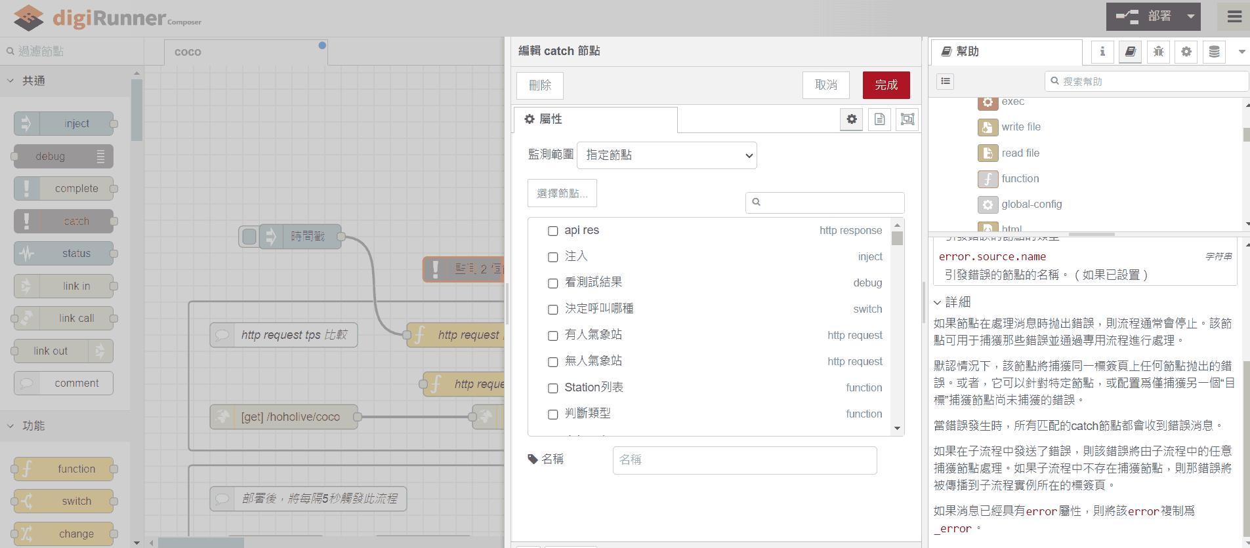Select the link call node in palette
The height and width of the screenshot is (548, 1250).
point(64,318)
